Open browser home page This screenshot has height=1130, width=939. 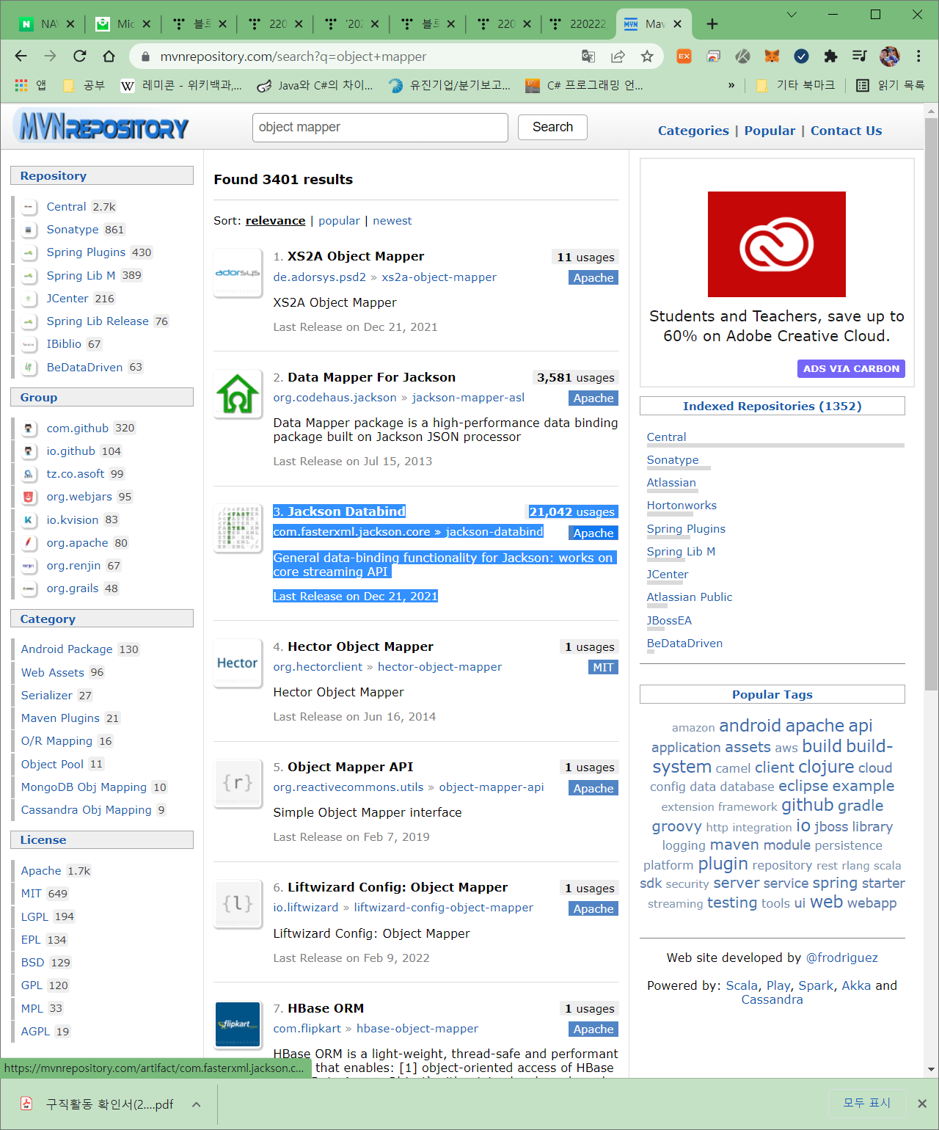pos(109,56)
